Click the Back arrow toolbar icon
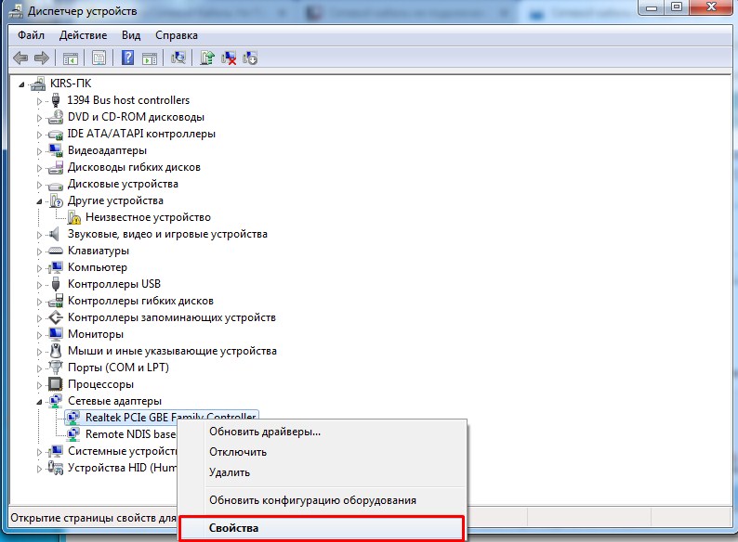Screen dimensions: 738x542 tap(20, 58)
